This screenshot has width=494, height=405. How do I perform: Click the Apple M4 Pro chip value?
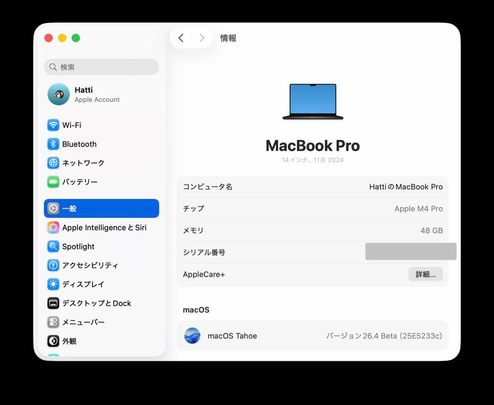[419, 209]
